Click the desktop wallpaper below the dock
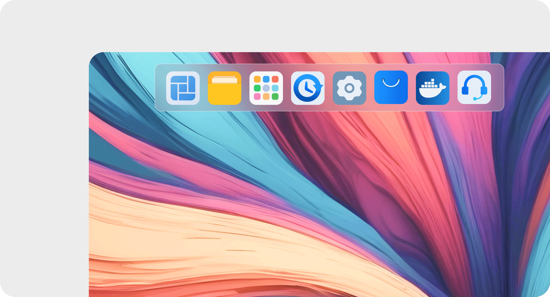The width and height of the screenshot is (550, 297). point(279,181)
